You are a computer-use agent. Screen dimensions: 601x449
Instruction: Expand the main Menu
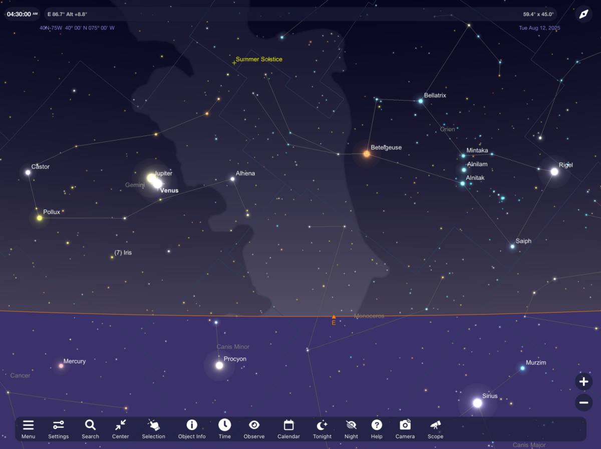[28, 428]
